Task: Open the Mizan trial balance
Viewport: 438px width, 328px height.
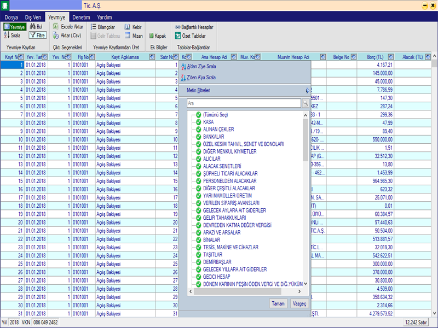Action: [134, 36]
